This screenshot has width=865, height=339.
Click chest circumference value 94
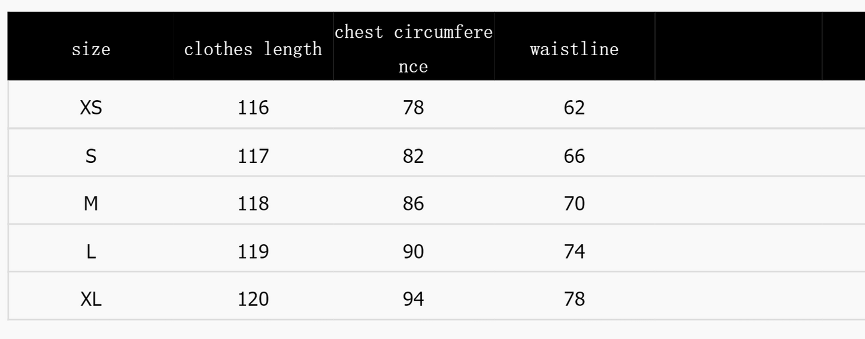414,299
